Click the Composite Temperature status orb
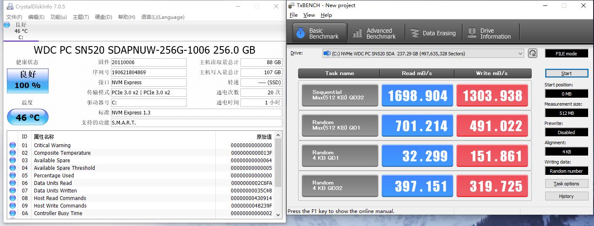The width and height of the screenshot is (594, 226). click(13, 153)
